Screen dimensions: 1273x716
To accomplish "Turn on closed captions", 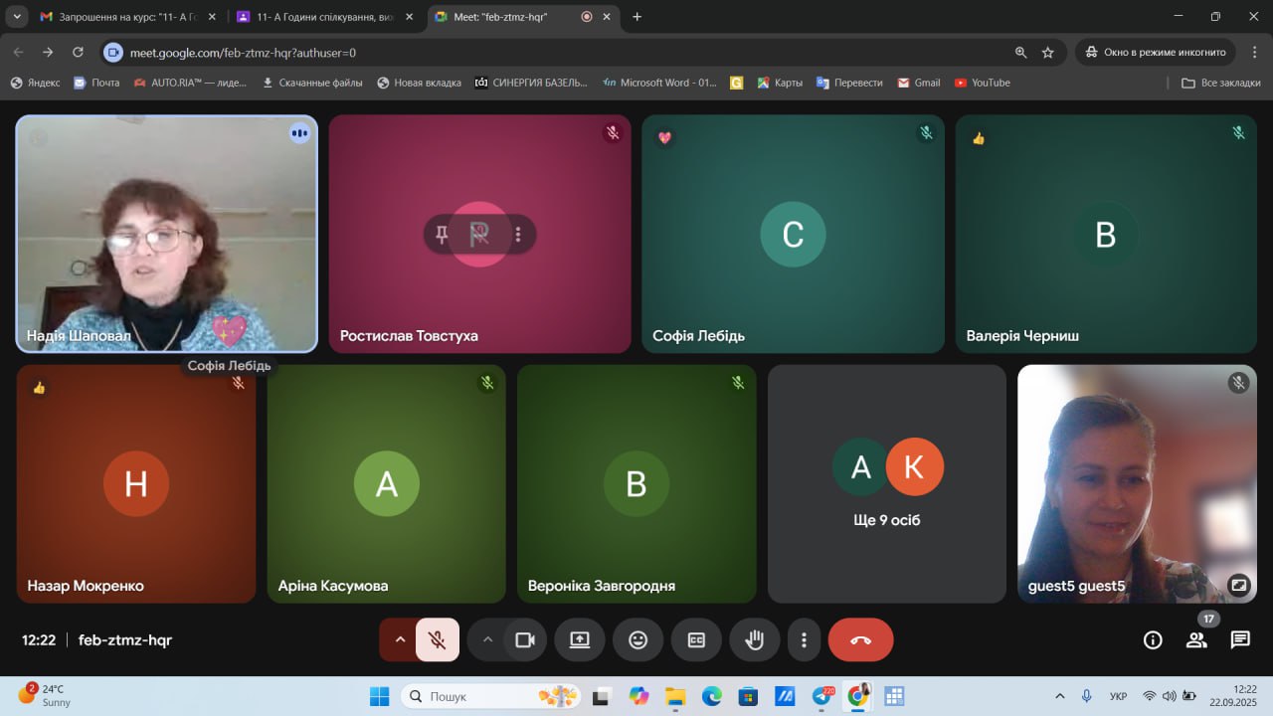I will click(x=696, y=640).
